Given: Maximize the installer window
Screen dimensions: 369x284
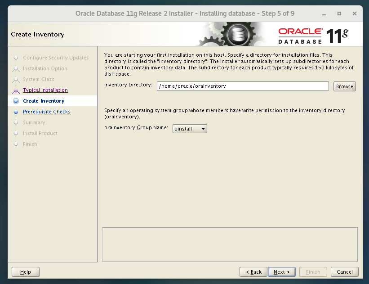Looking at the screenshot, I should pos(339,14).
